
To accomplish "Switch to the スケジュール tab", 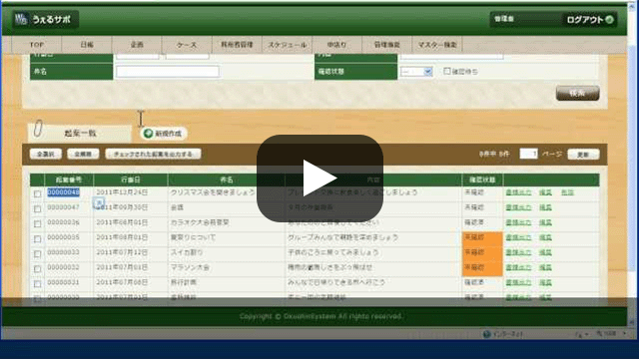I will [x=288, y=45].
